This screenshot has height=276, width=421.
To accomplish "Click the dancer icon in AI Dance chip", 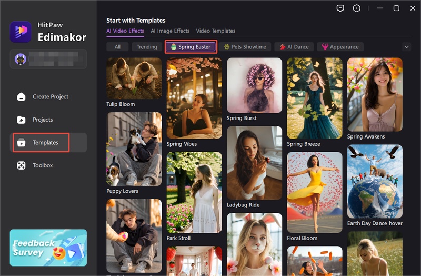I will [283, 47].
